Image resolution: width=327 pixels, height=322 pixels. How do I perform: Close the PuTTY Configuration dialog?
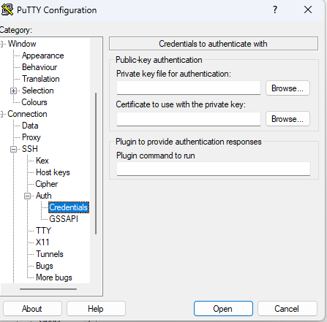click(x=308, y=9)
